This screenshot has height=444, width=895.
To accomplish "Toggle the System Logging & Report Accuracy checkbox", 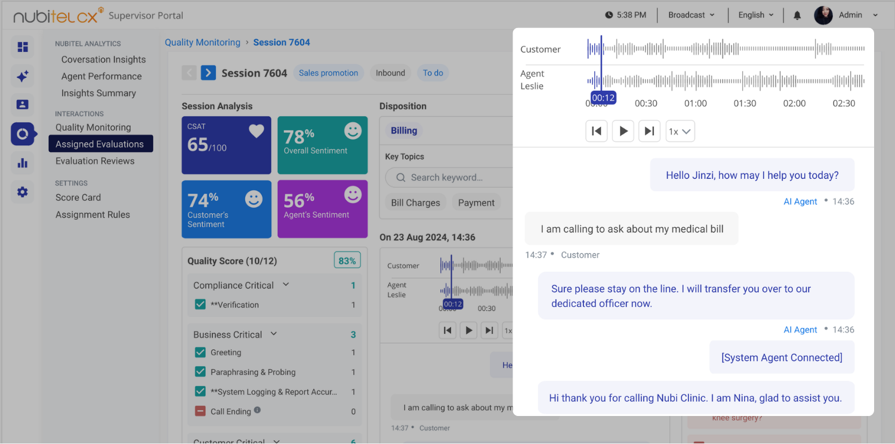I will click(200, 392).
